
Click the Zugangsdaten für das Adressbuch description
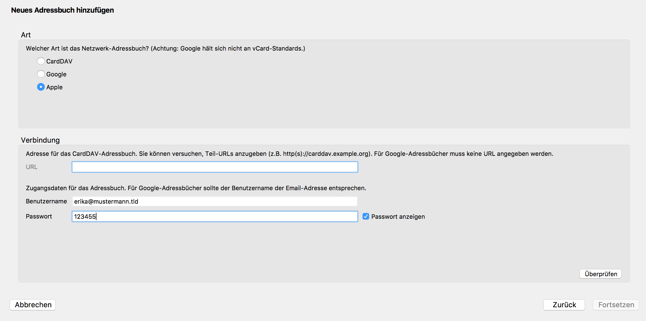[x=196, y=188]
